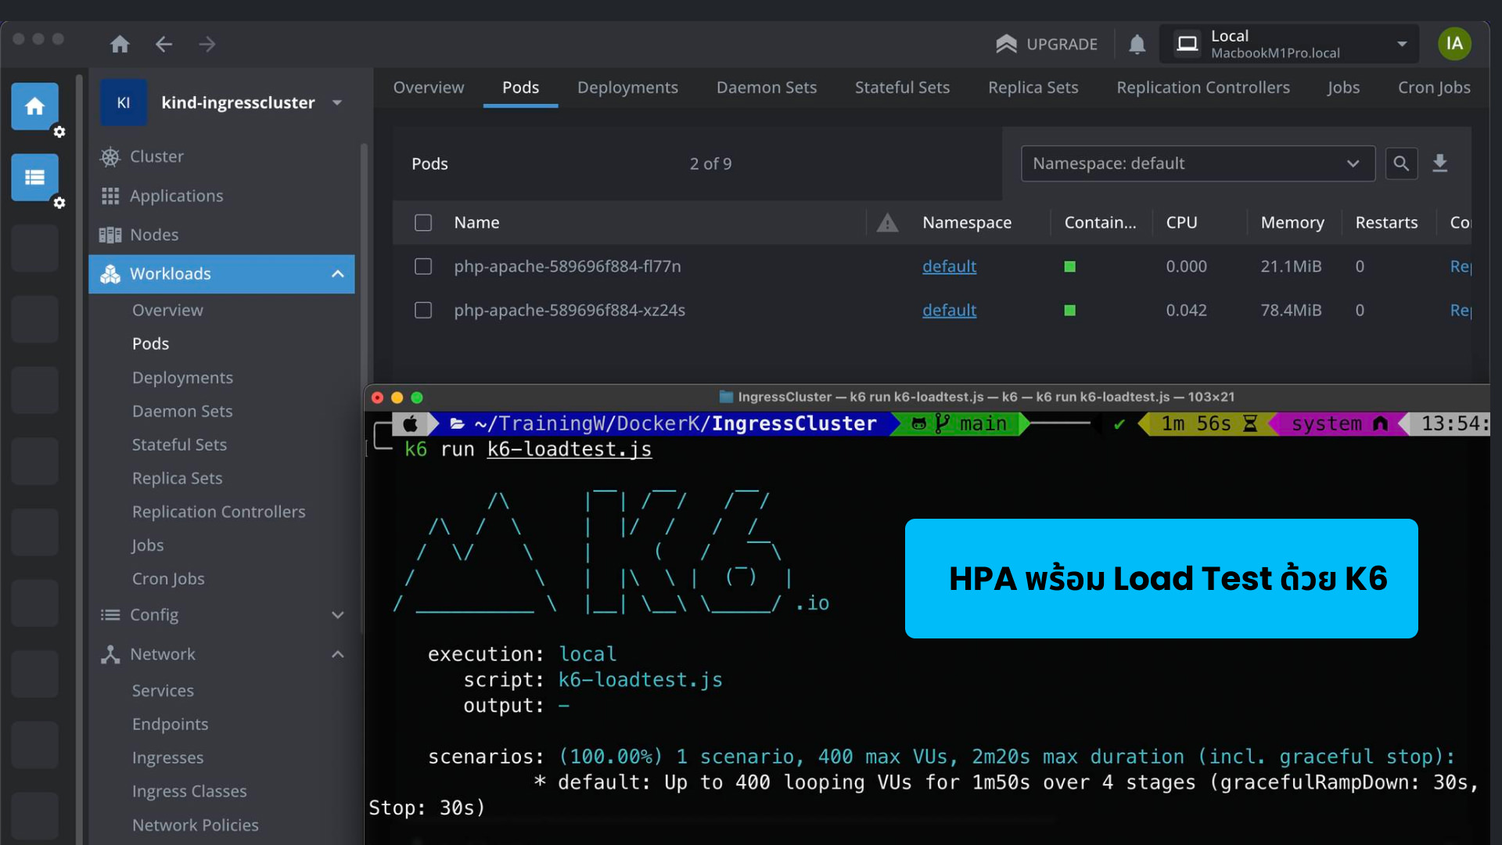Open Ingresses under Network

click(167, 758)
